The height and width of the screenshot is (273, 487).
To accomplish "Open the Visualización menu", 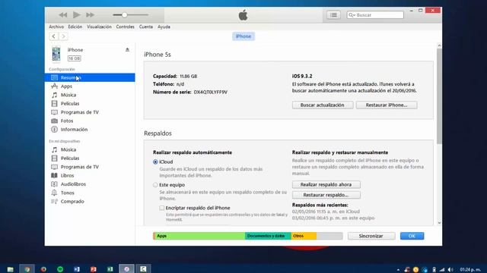I will [x=99, y=27].
